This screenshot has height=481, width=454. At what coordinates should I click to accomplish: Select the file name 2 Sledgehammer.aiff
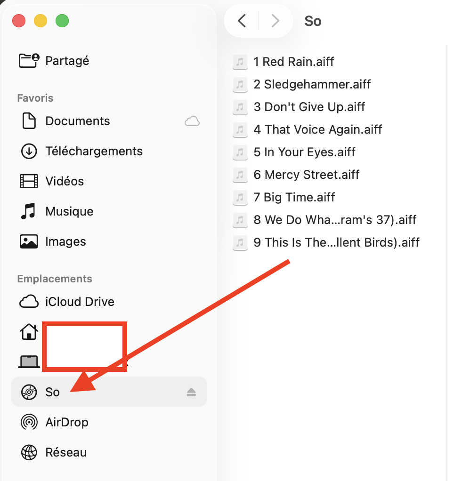click(312, 84)
